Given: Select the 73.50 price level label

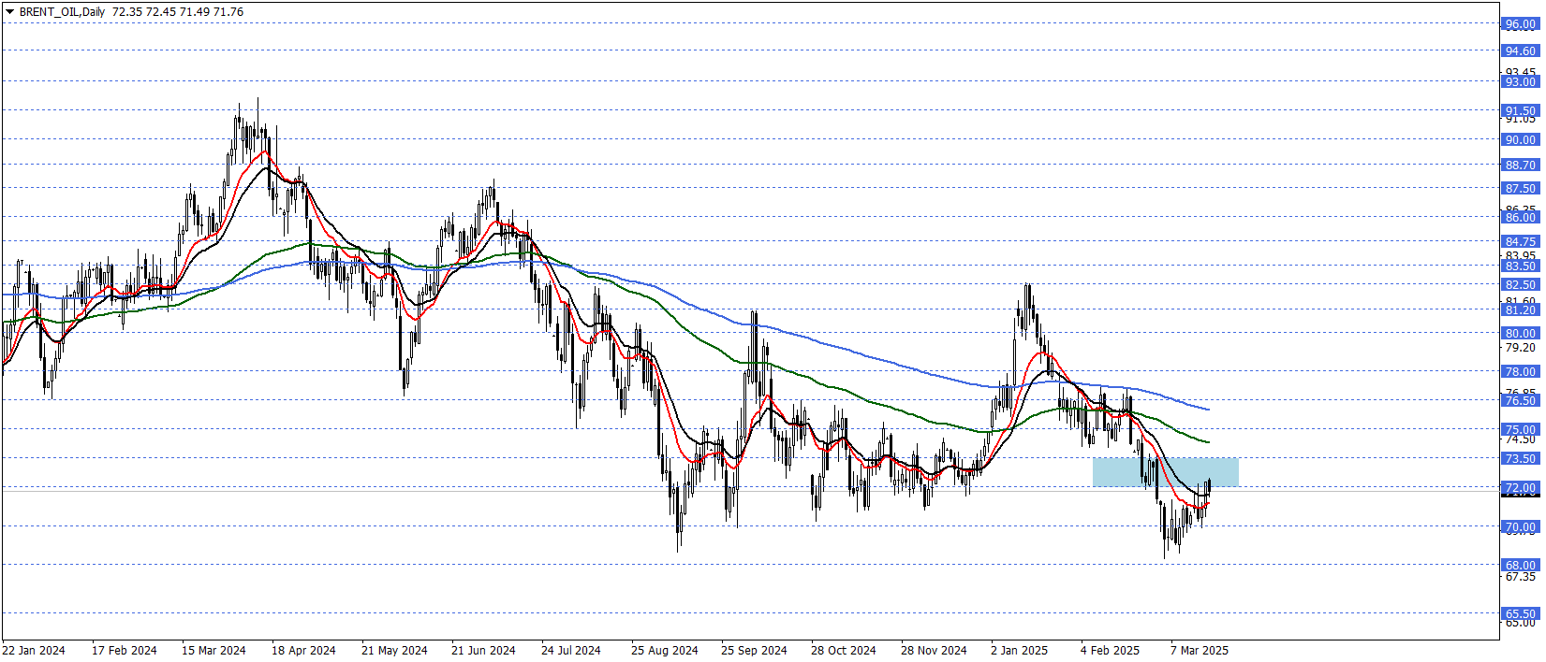Looking at the screenshot, I should 1521,459.
